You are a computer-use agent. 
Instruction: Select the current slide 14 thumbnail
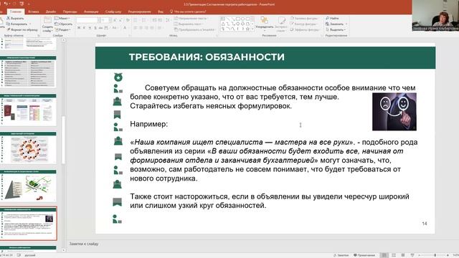[x=29, y=224]
